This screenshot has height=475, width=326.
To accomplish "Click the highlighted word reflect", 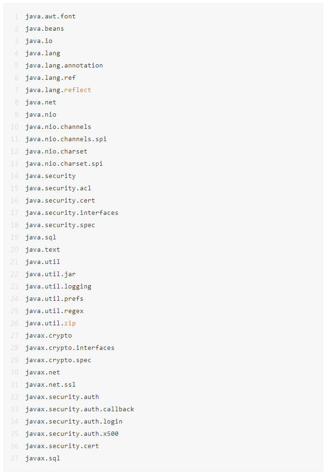I will 77,90.
